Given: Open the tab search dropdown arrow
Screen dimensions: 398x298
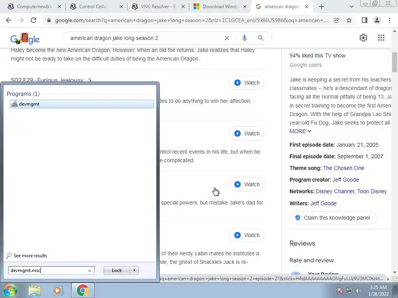Looking at the screenshot, I should pos(351,7).
